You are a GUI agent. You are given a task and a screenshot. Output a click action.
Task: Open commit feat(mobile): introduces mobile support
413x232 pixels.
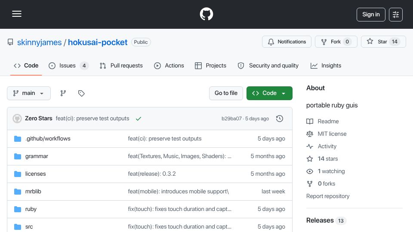pyautogui.click(x=178, y=192)
